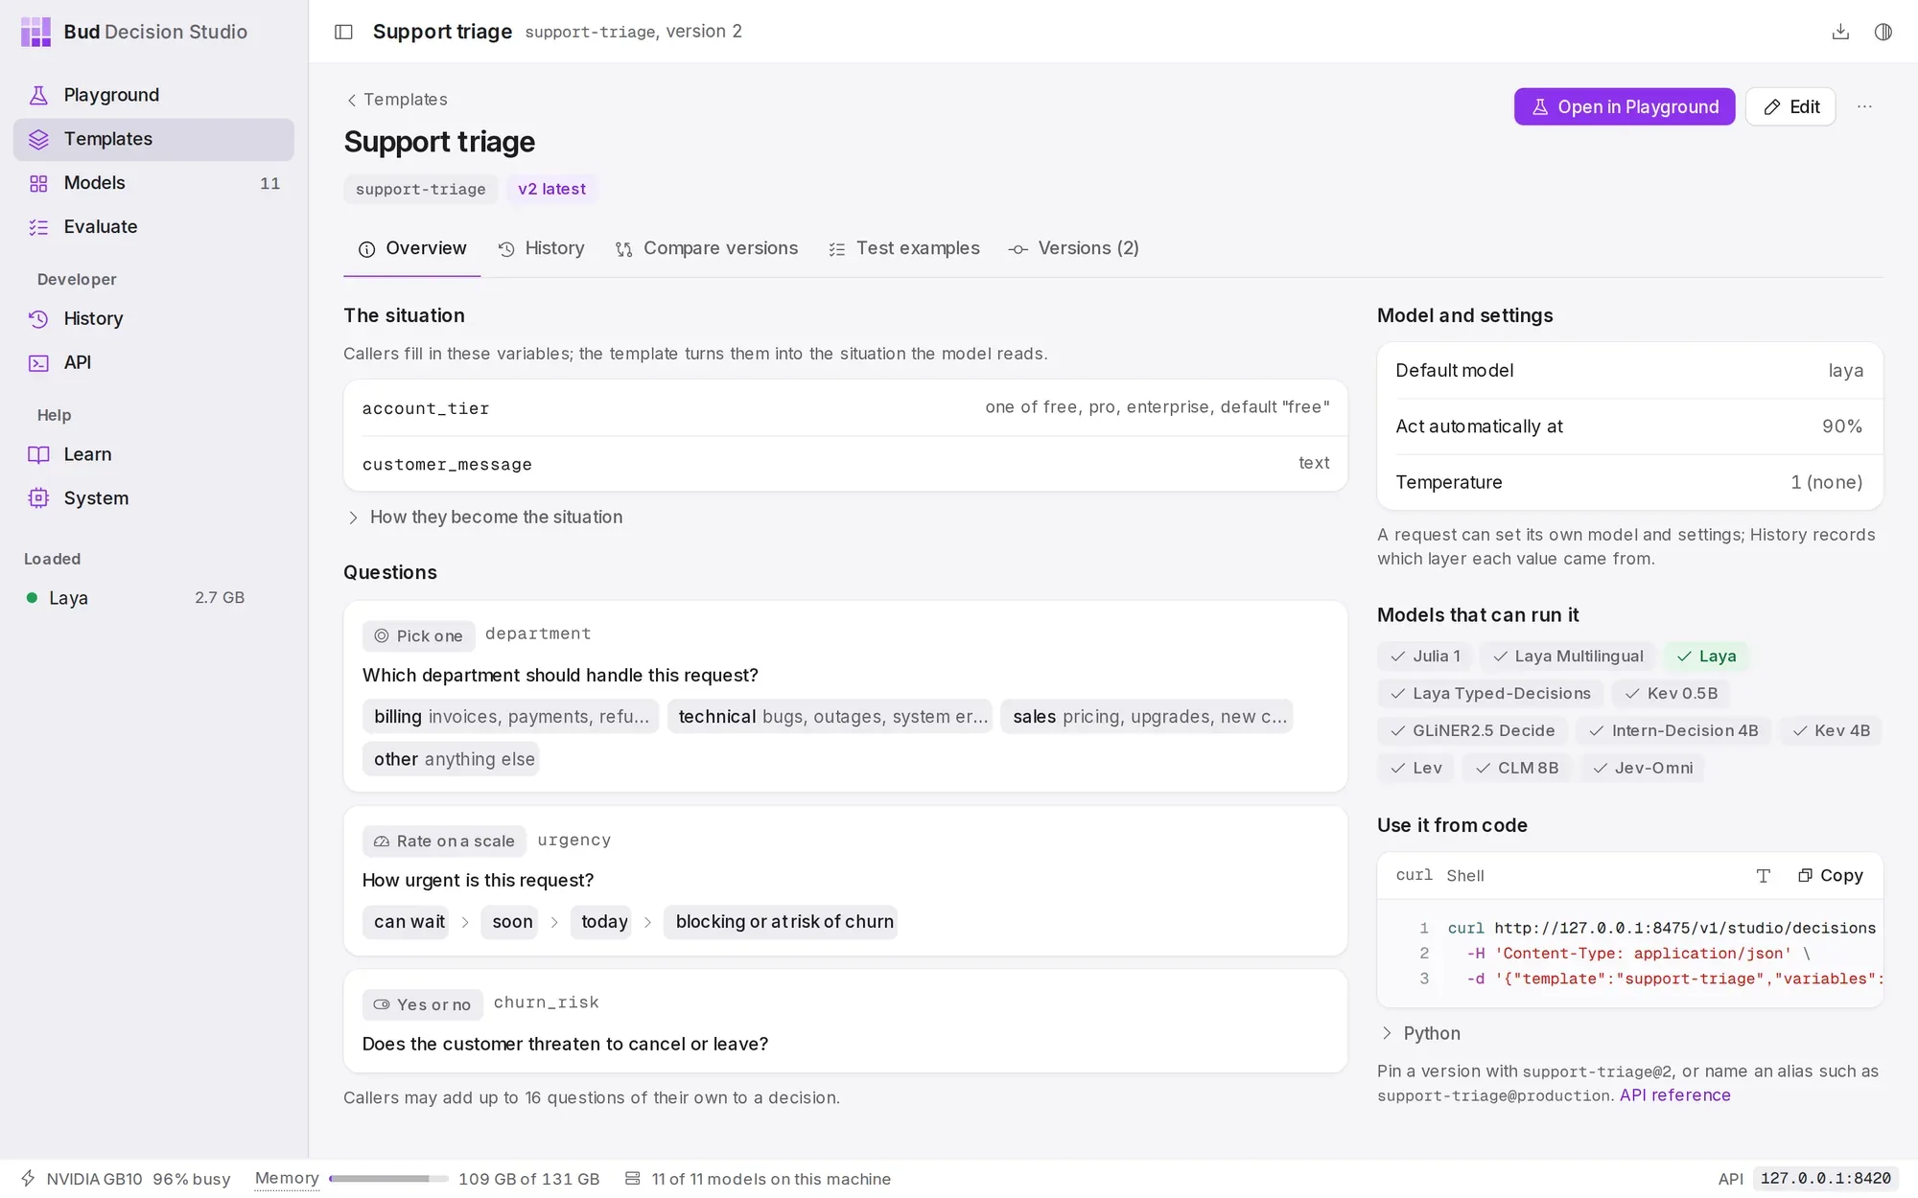The image size is (1918, 1198).
Task: Open the more options ellipsis menu
Action: click(1864, 106)
